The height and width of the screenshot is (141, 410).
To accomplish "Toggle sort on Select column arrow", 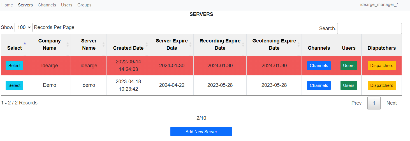I will pyautogui.click(x=25, y=43).
